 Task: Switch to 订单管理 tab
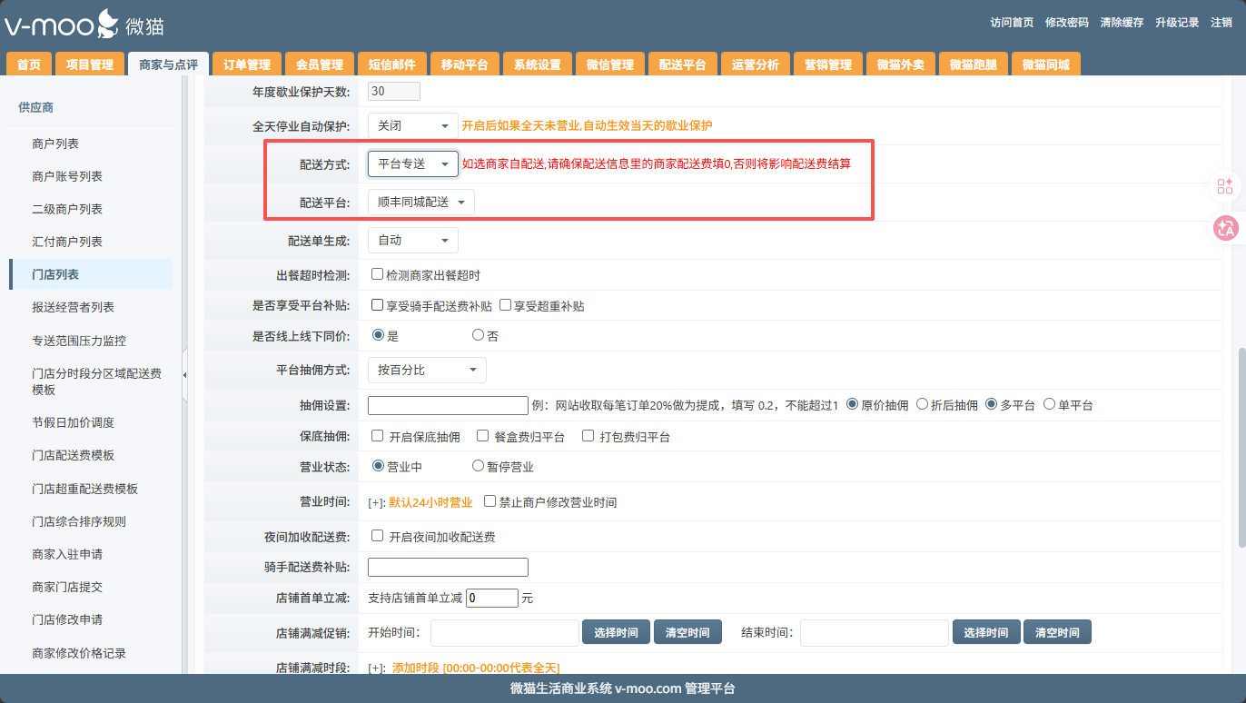[247, 64]
